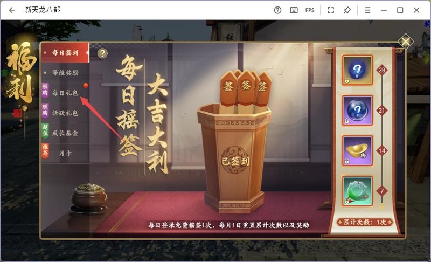Click the back arrow in the title bar
The width and height of the screenshot is (431, 262).
coord(12,10)
